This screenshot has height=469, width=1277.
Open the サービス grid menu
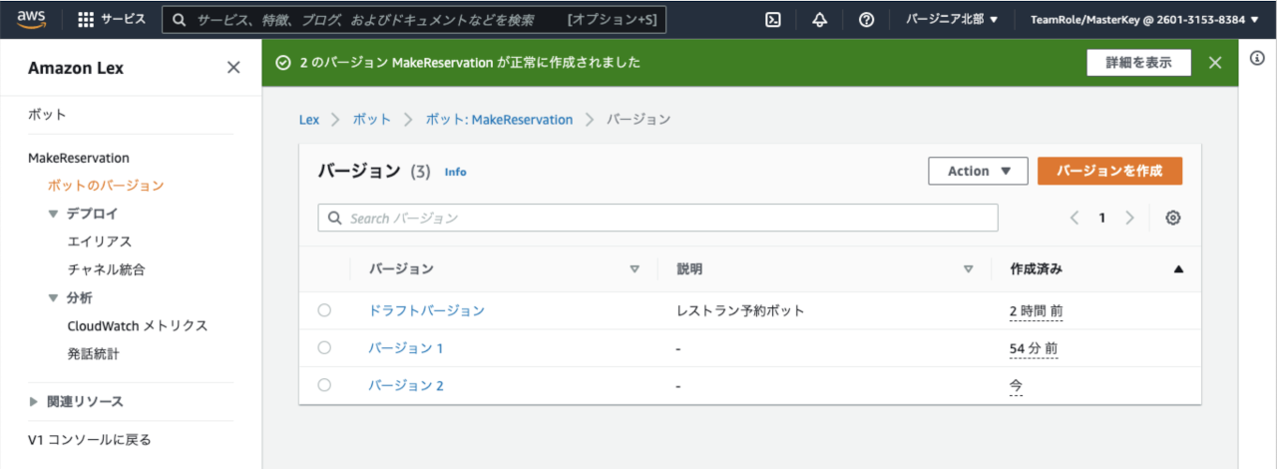(x=111, y=19)
